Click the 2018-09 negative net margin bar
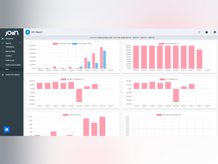 (x=176, y=95)
